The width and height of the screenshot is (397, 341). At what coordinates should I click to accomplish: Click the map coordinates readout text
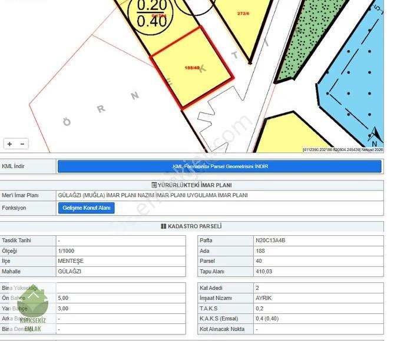343,150
